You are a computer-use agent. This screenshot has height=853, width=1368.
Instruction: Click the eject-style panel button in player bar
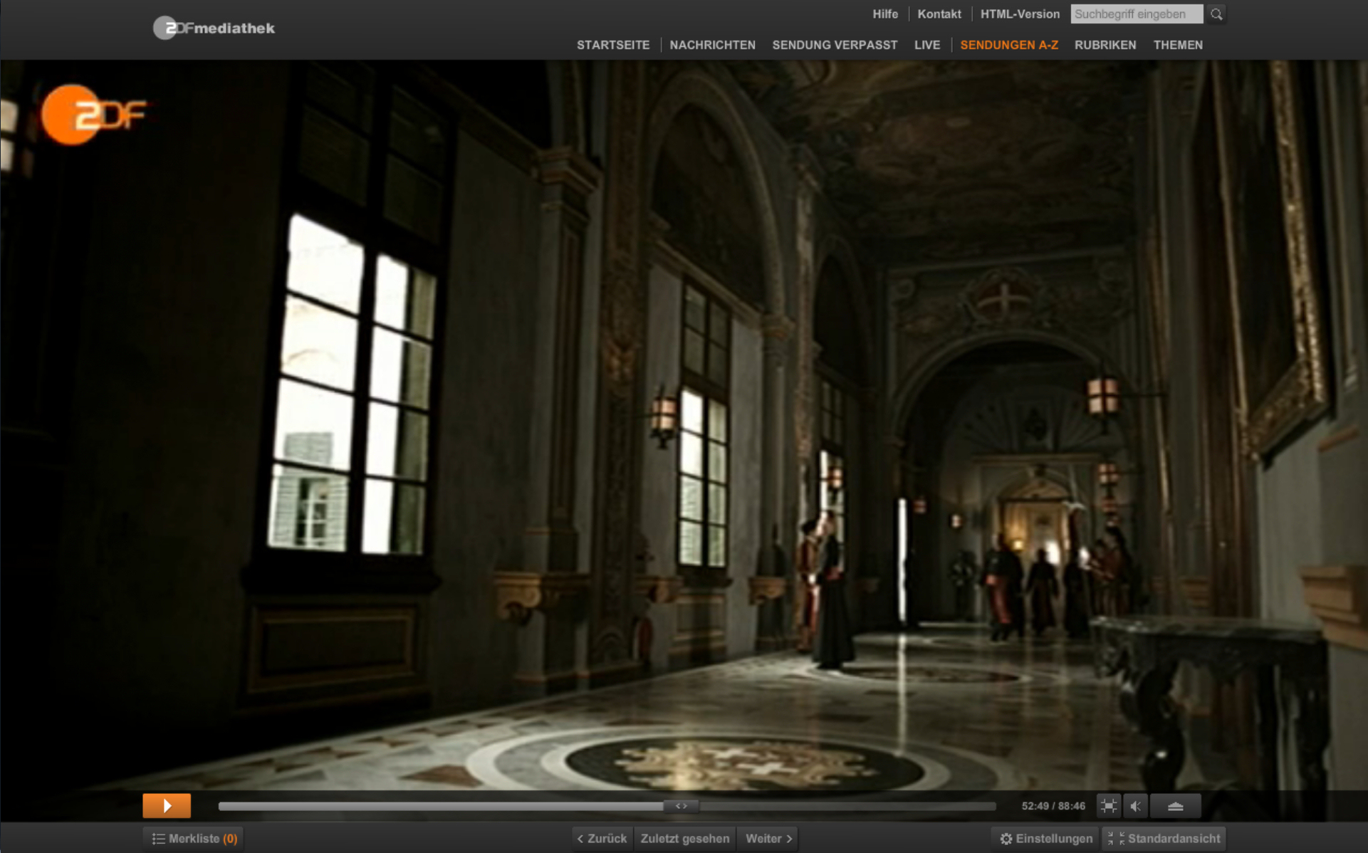1175,806
